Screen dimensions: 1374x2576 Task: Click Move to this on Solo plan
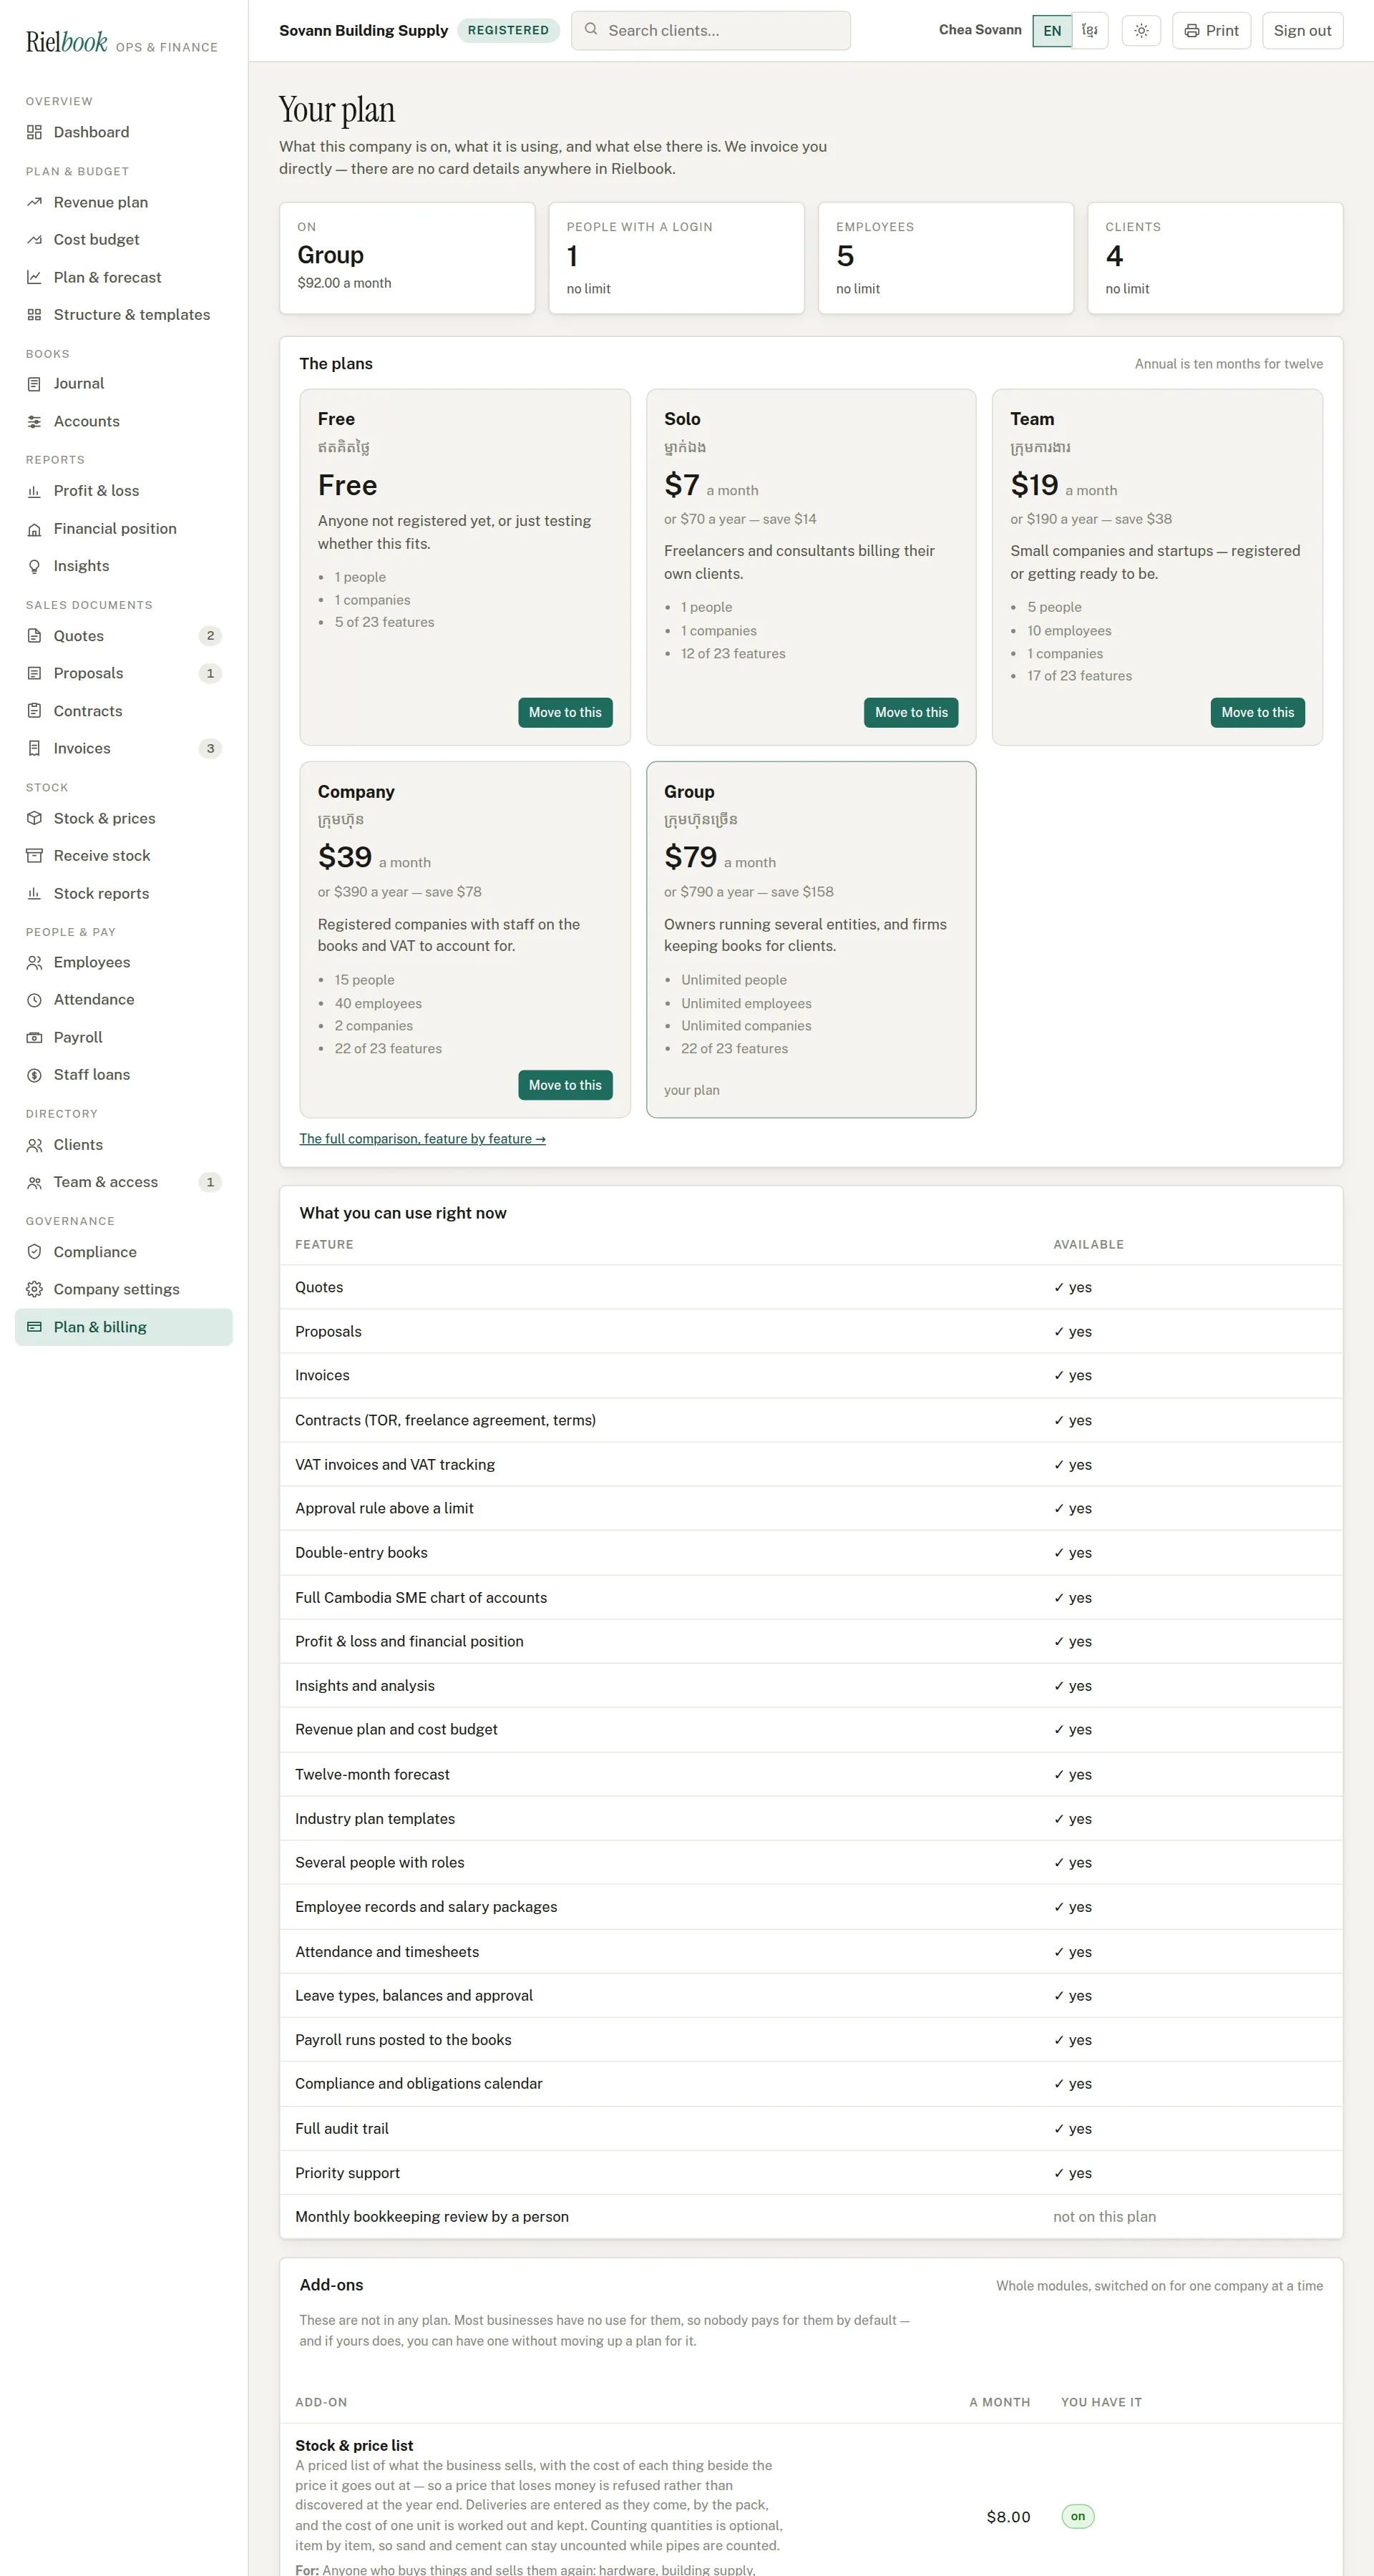(x=911, y=712)
